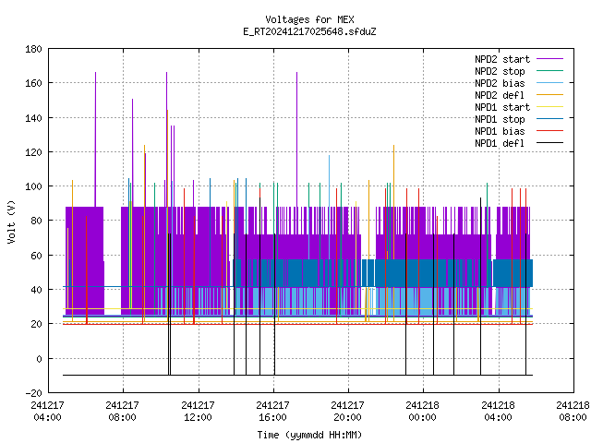Click the NPD2 start purple legend line

click(x=549, y=59)
